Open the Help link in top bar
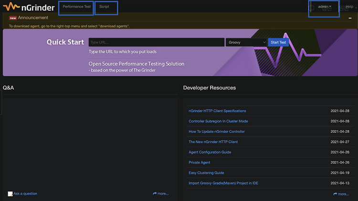The height and width of the screenshot is (201, 358). (x=349, y=7)
